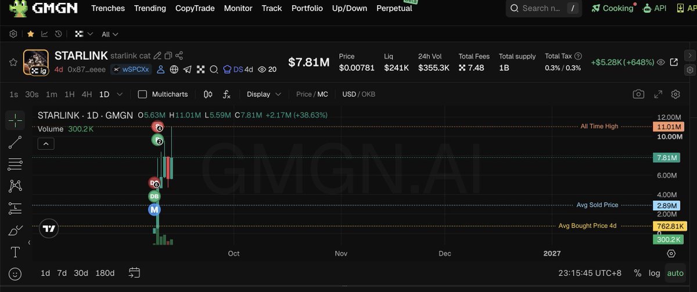
Task: Click the TradingView logo badge
Action: point(49,229)
